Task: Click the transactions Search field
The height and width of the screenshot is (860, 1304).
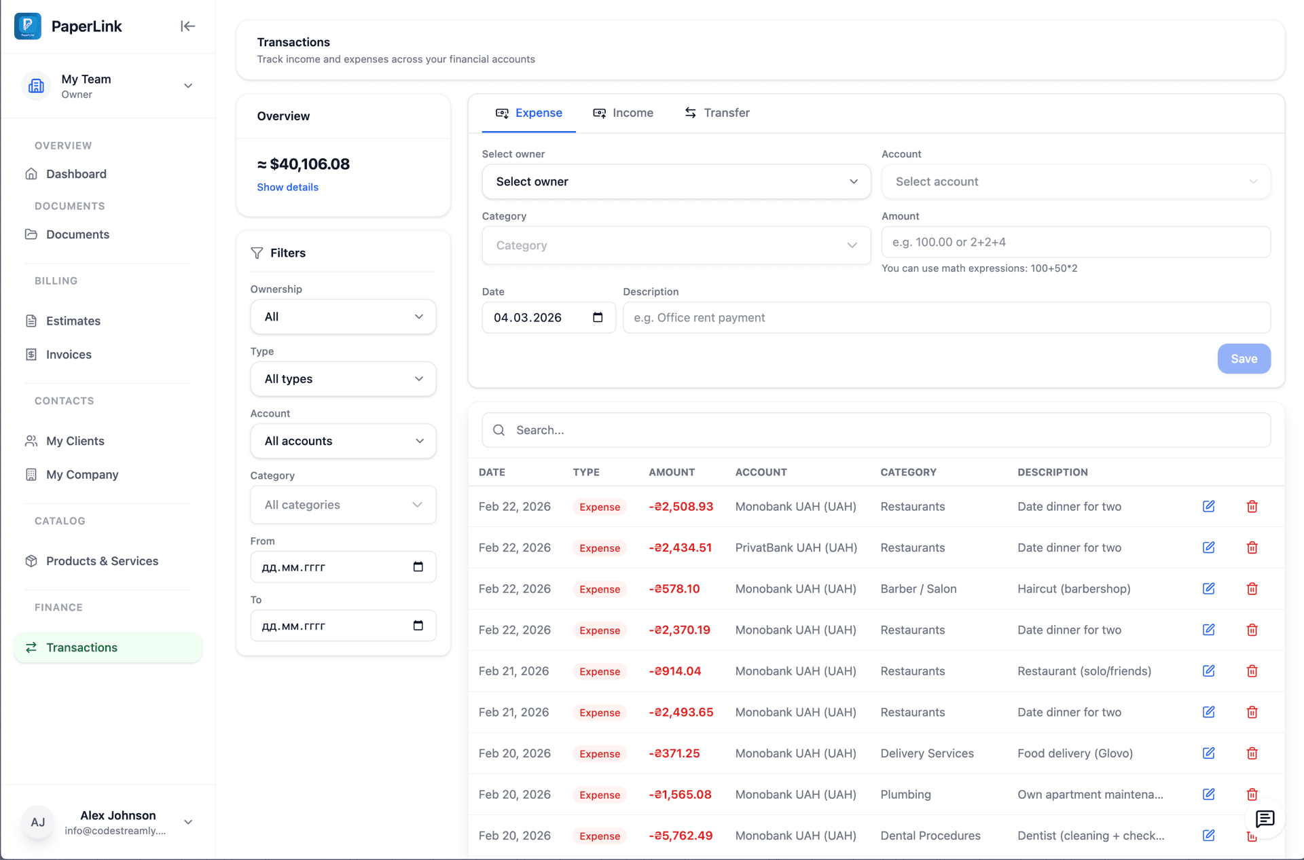Action: (876, 430)
